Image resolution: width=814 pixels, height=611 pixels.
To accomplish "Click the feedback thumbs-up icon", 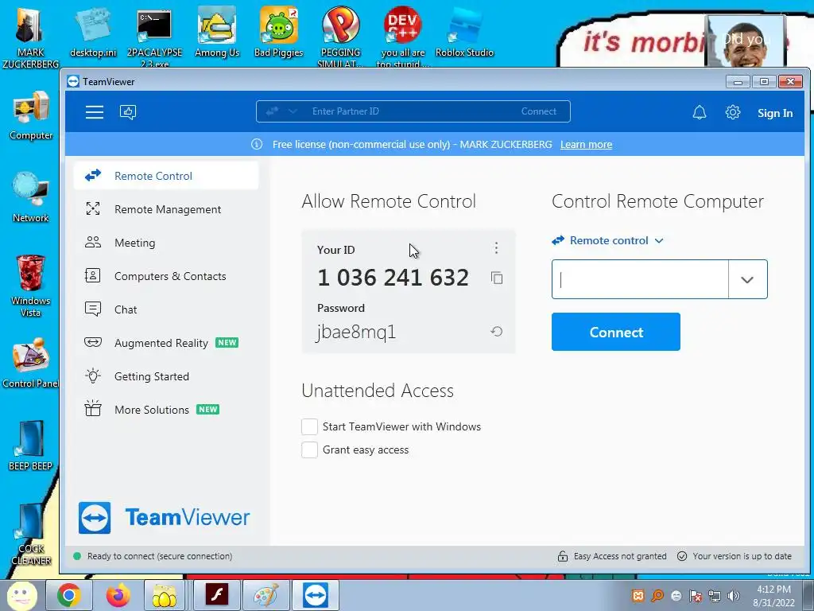I will click(128, 112).
